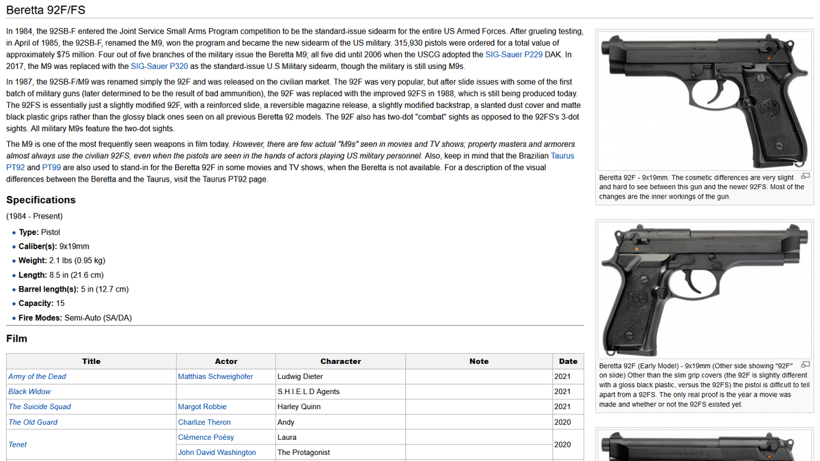Select the S.H.I.E.L.D Agents character cell
The width and height of the screenshot is (820, 461).
point(340,391)
